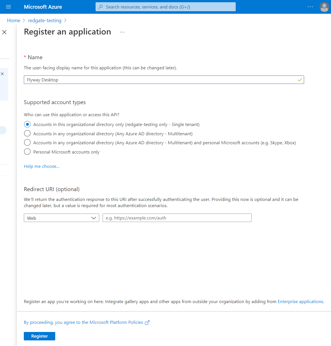Screen dimensions: 331x346
Task: Click the application Name text field
Action: (x=160, y=80)
